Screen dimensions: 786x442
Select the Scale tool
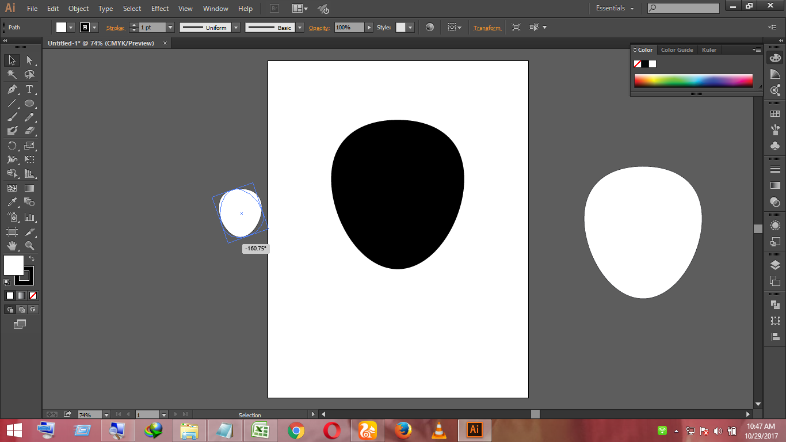pyautogui.click(x=29, y=146)
